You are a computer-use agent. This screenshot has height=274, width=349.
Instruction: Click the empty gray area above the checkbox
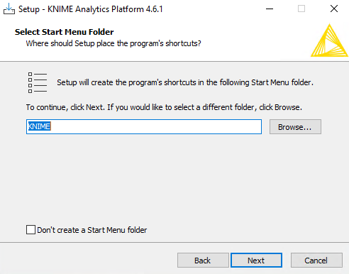click(174, 180)
